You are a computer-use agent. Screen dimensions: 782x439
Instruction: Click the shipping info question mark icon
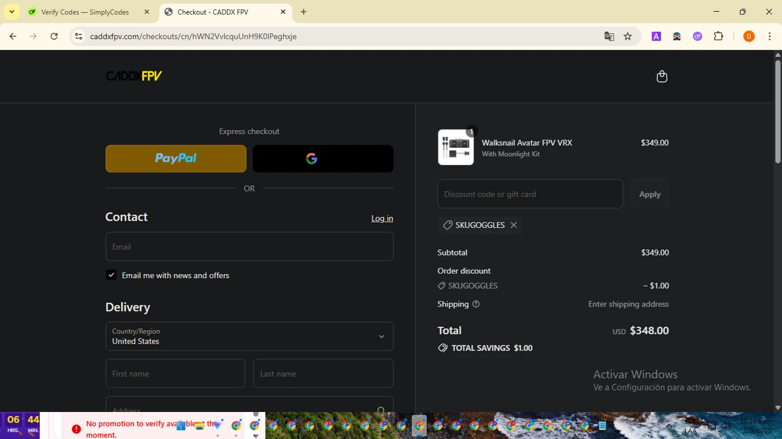pyautogui.click(x=475, y=304)
